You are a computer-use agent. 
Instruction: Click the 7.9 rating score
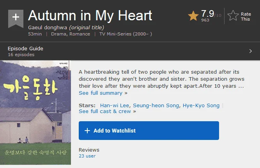tap(207, 13)
